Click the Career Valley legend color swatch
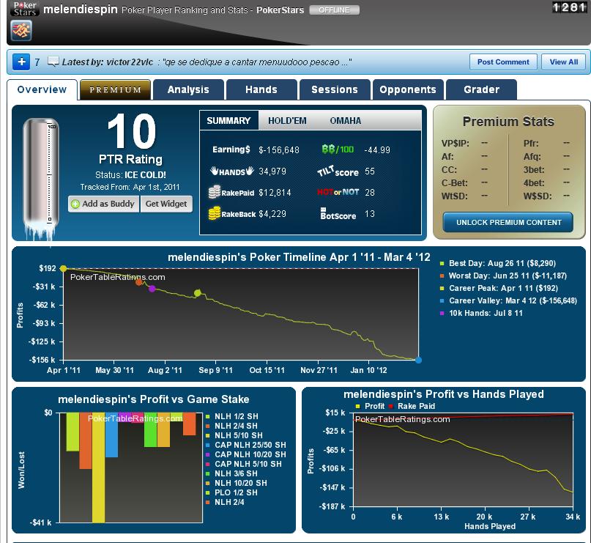This screenshot has width=591, height=543. point(442,301)
